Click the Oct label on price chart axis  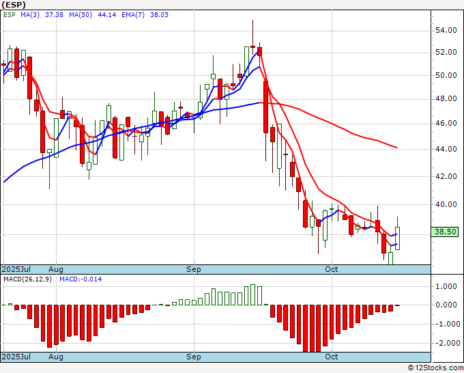point(331,269)
